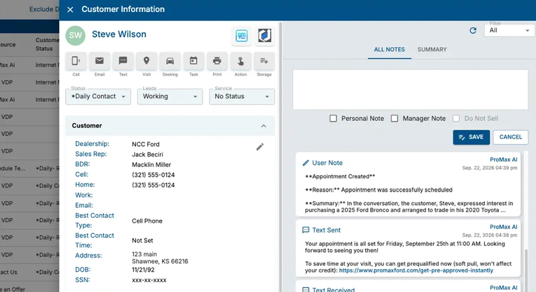The image size is (536, 292).
Task: Open the promaxford pre-approval link
Action: (x=416, y=270)
